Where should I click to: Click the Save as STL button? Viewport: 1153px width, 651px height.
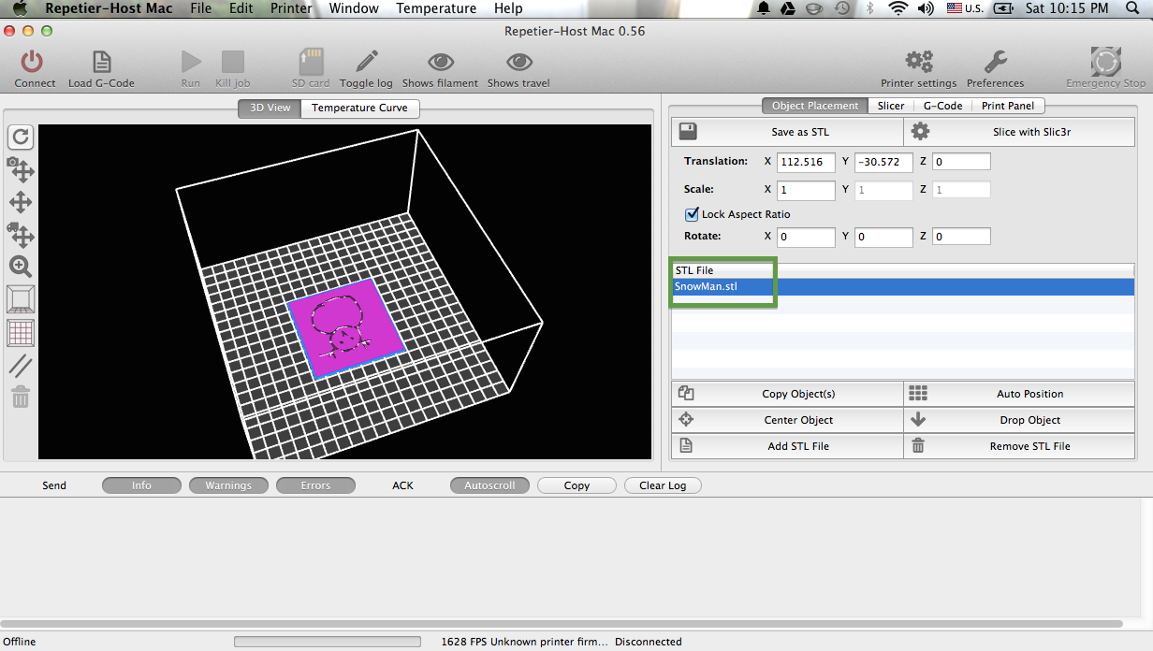tap(787, 132)
